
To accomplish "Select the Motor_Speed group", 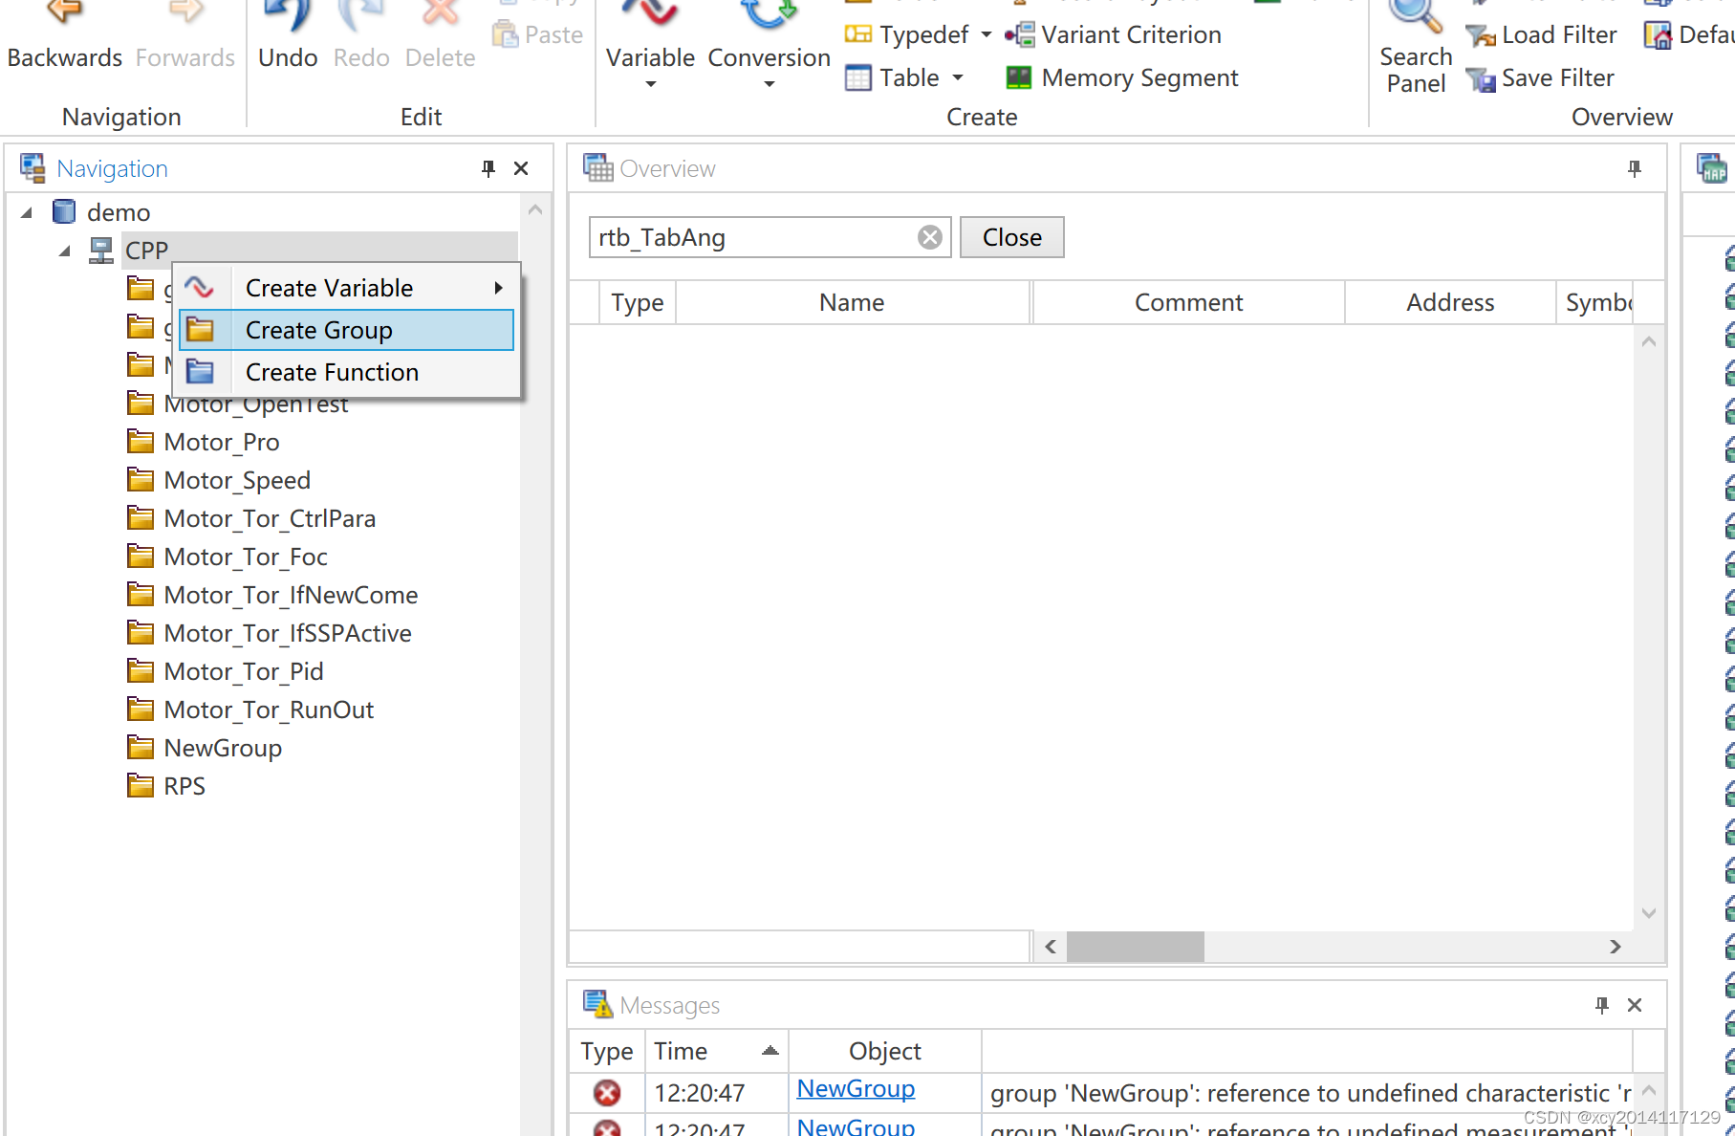I will (x=237, y=480).
